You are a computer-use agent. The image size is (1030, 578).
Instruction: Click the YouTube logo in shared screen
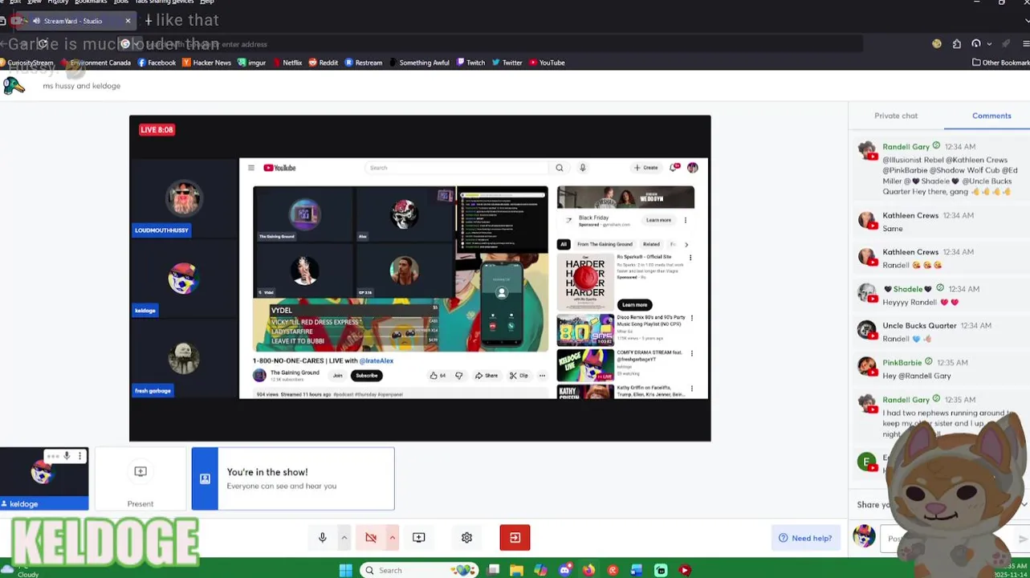280,168
